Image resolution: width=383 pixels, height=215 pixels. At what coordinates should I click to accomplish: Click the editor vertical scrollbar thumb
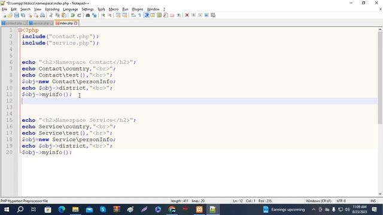pos(380,78)
